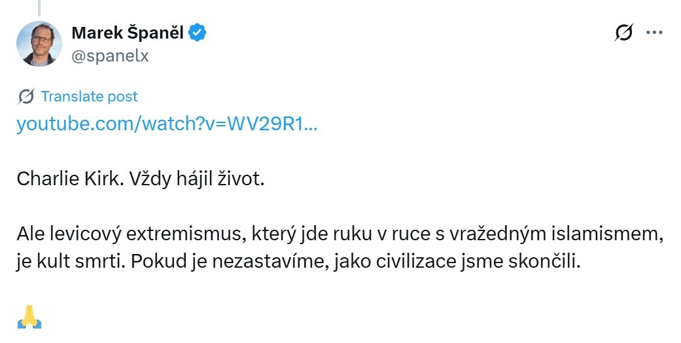Open Grok actions icon beside the more menu

624,32
